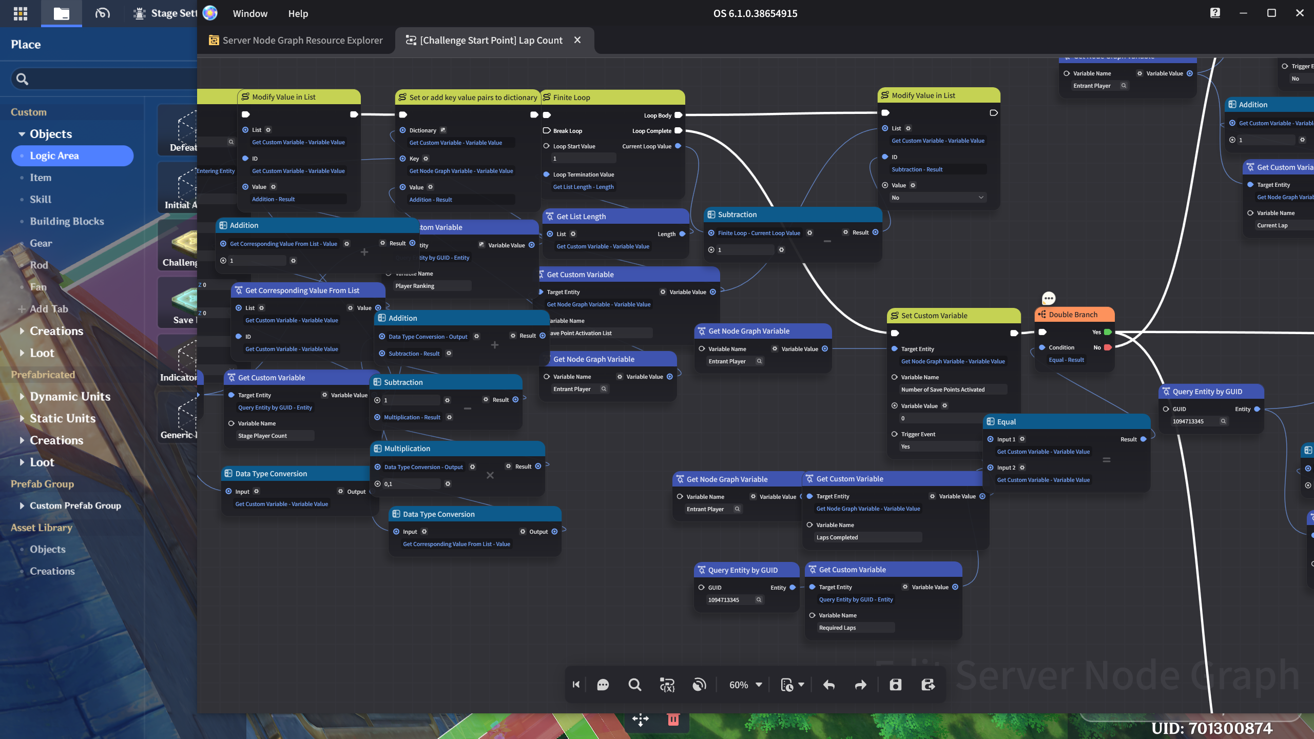Click the save and exit icon

pyautogui.click(x=928, y=685)
